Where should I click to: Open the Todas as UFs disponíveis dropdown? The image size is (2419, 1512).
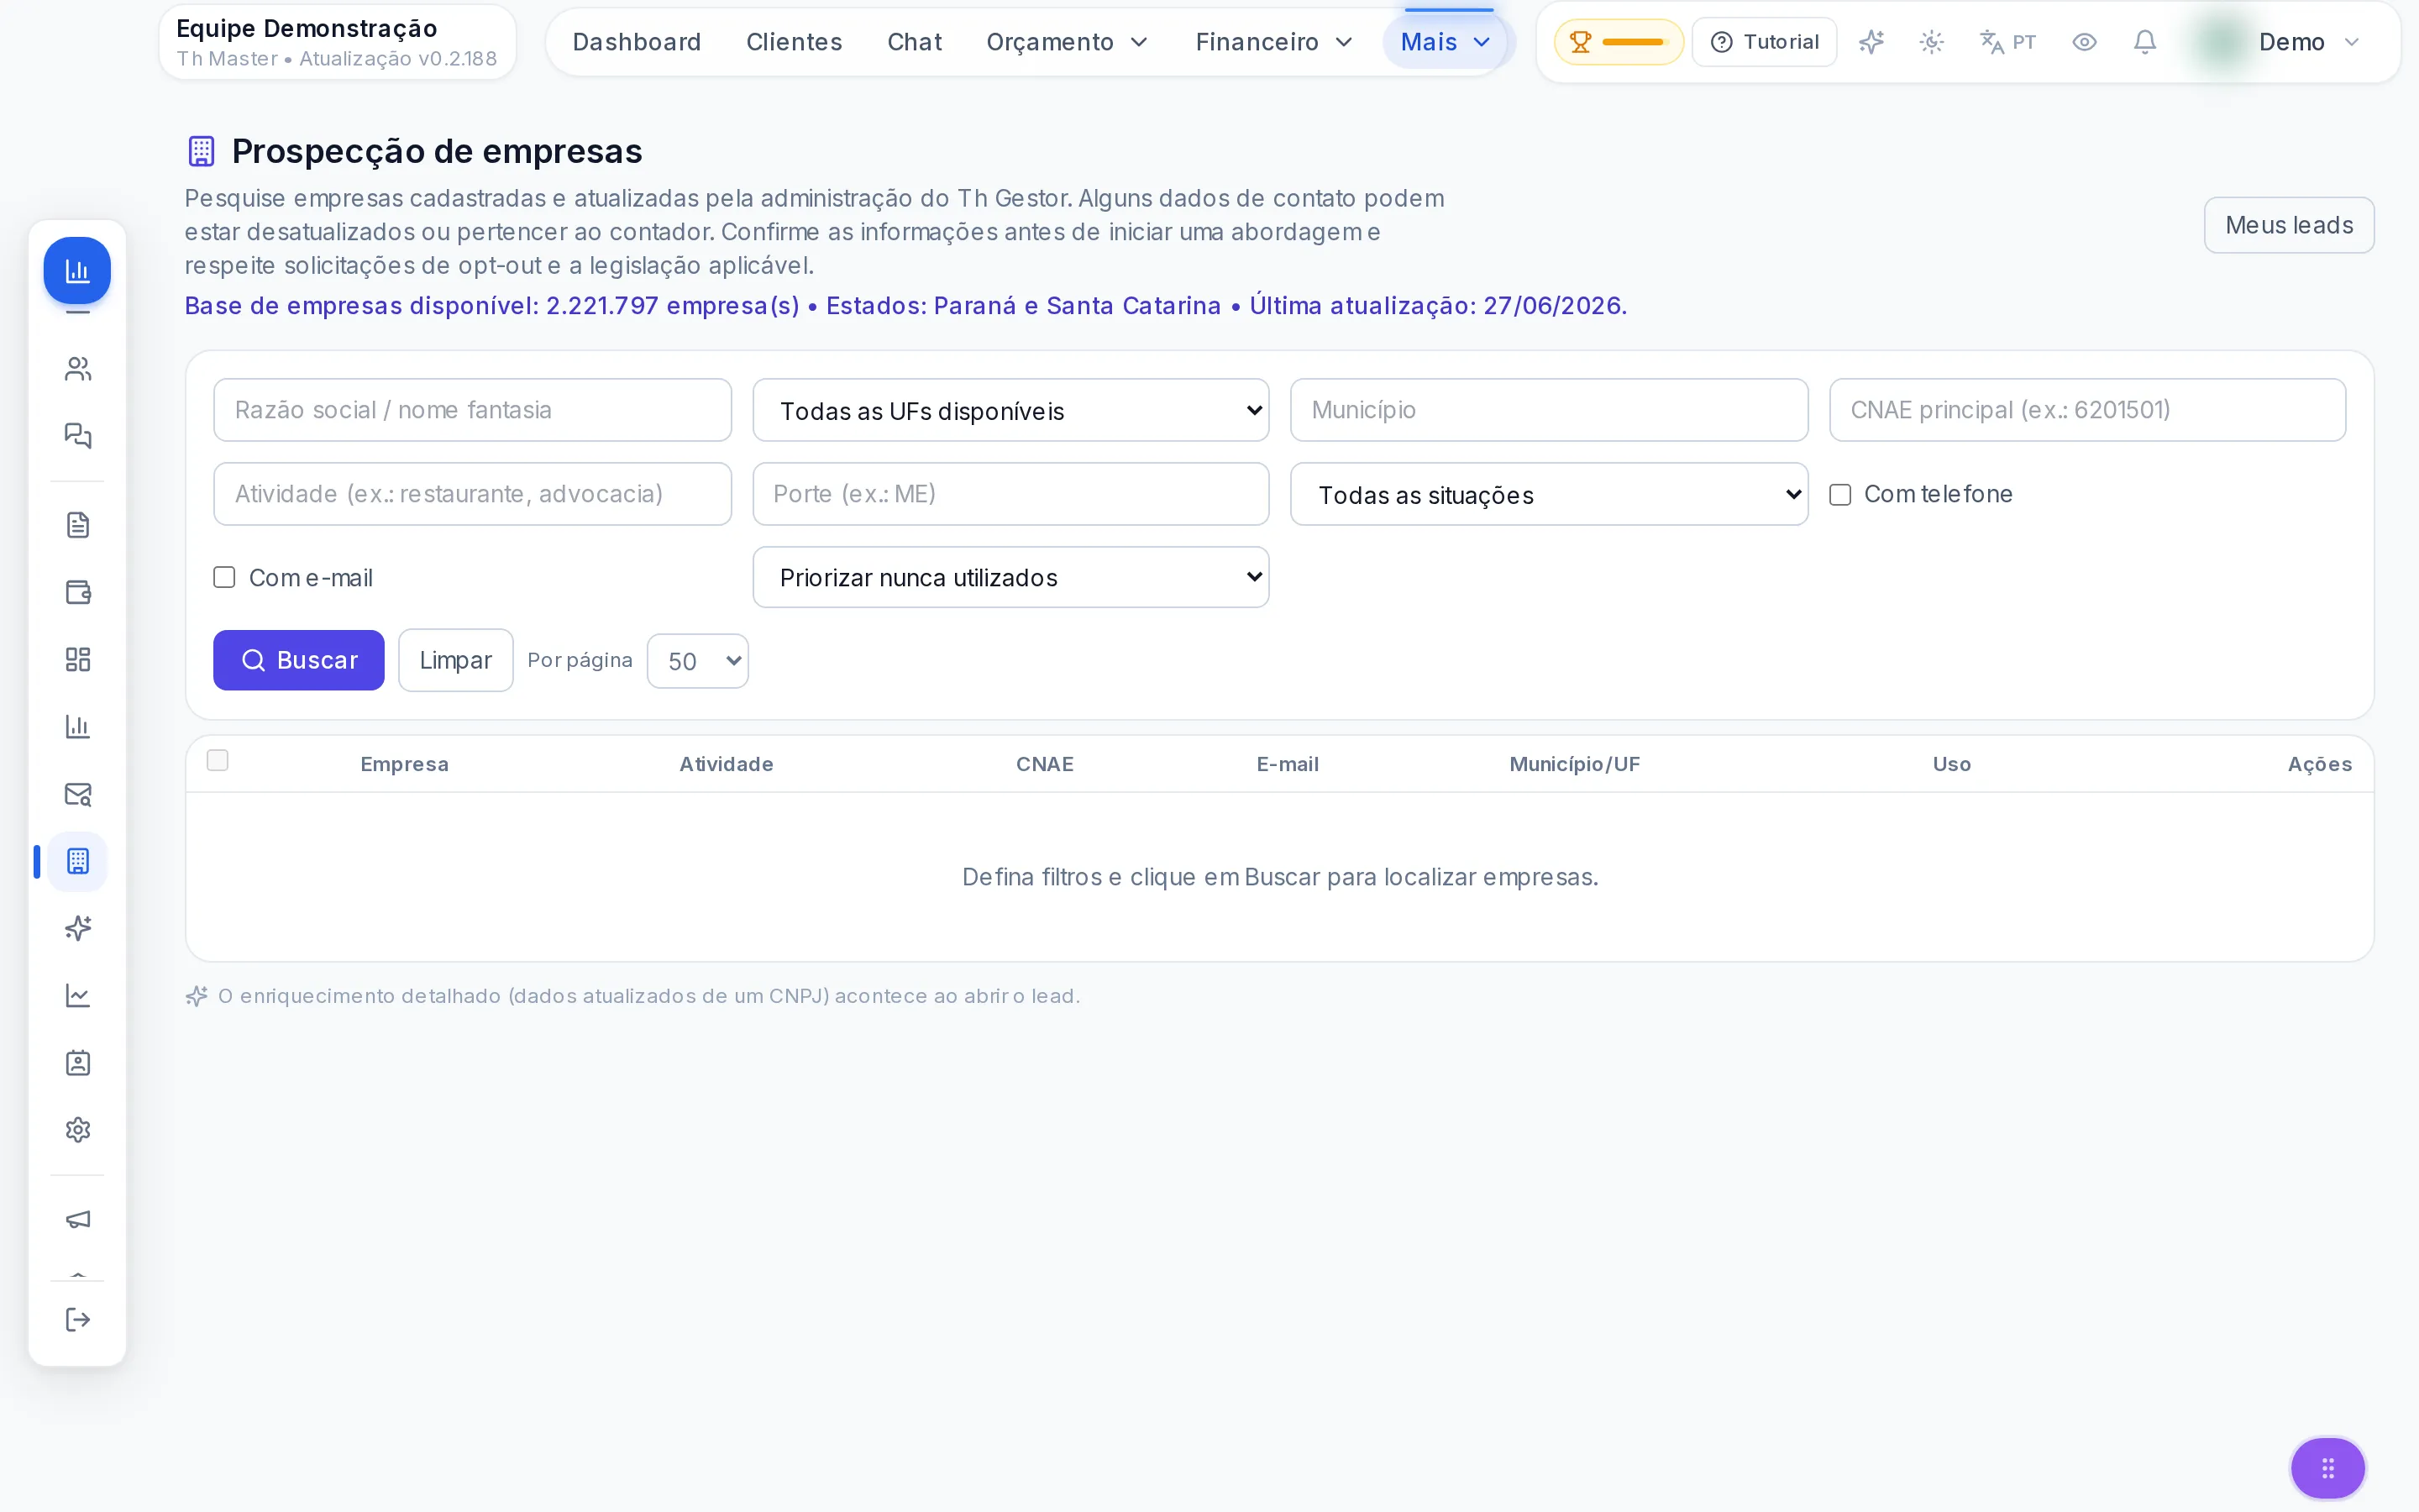point(1010,410)
